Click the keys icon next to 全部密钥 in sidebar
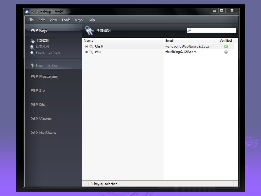 (x=33, y=41)
